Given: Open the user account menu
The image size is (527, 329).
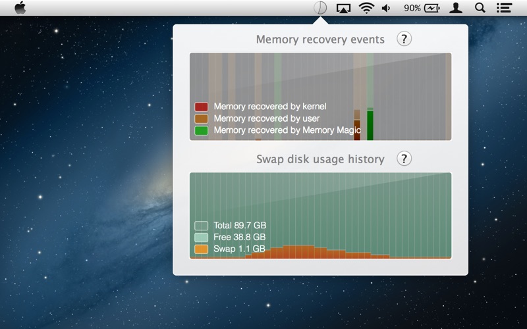Looking at the screenshot, I should [x=455, y=8].
